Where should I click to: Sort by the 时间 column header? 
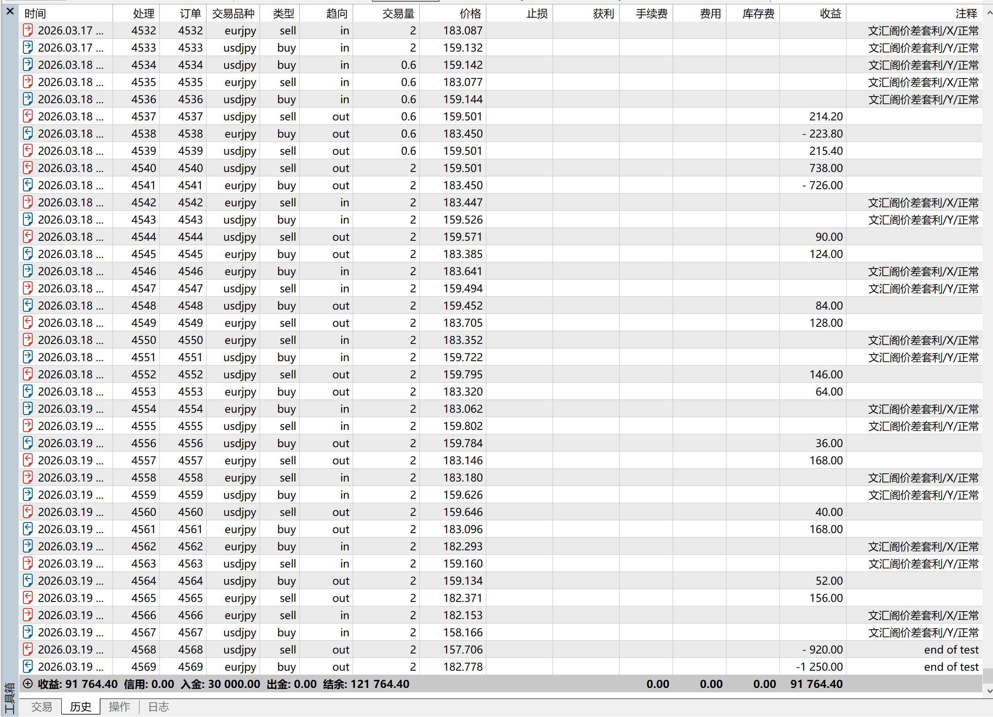35,14
